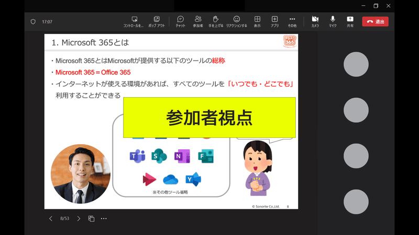419x235 pixels.
Task: Click the slide title 1. Microsoft 365とは
Action: click(x=90, y=43)
